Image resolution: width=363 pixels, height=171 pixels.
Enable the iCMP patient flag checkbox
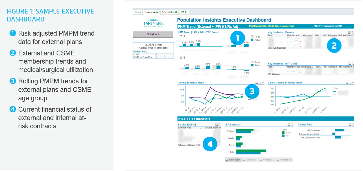point(165,55)
